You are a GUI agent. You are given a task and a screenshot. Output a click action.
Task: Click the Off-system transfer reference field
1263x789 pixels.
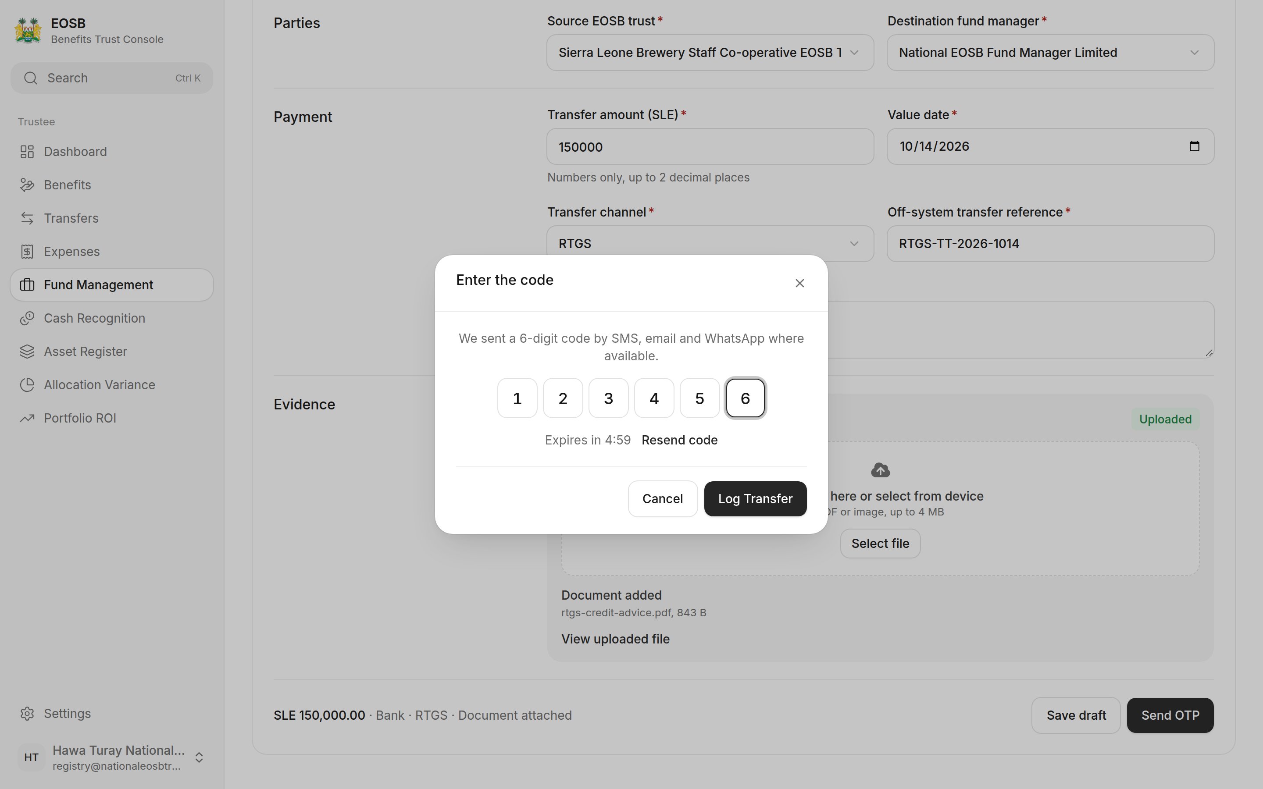point(1051,244)
